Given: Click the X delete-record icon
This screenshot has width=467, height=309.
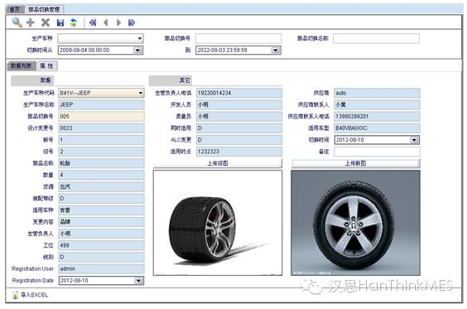Looking at the screenshot, I should [x=46, y=22].
